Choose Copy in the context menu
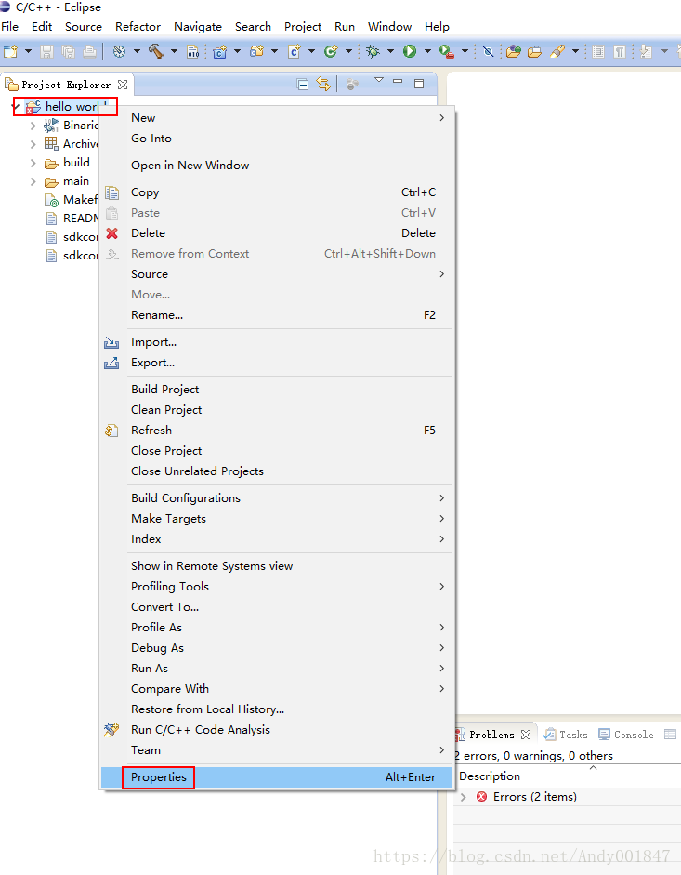This screenshot has height=875, width=681. click(277, 192)
